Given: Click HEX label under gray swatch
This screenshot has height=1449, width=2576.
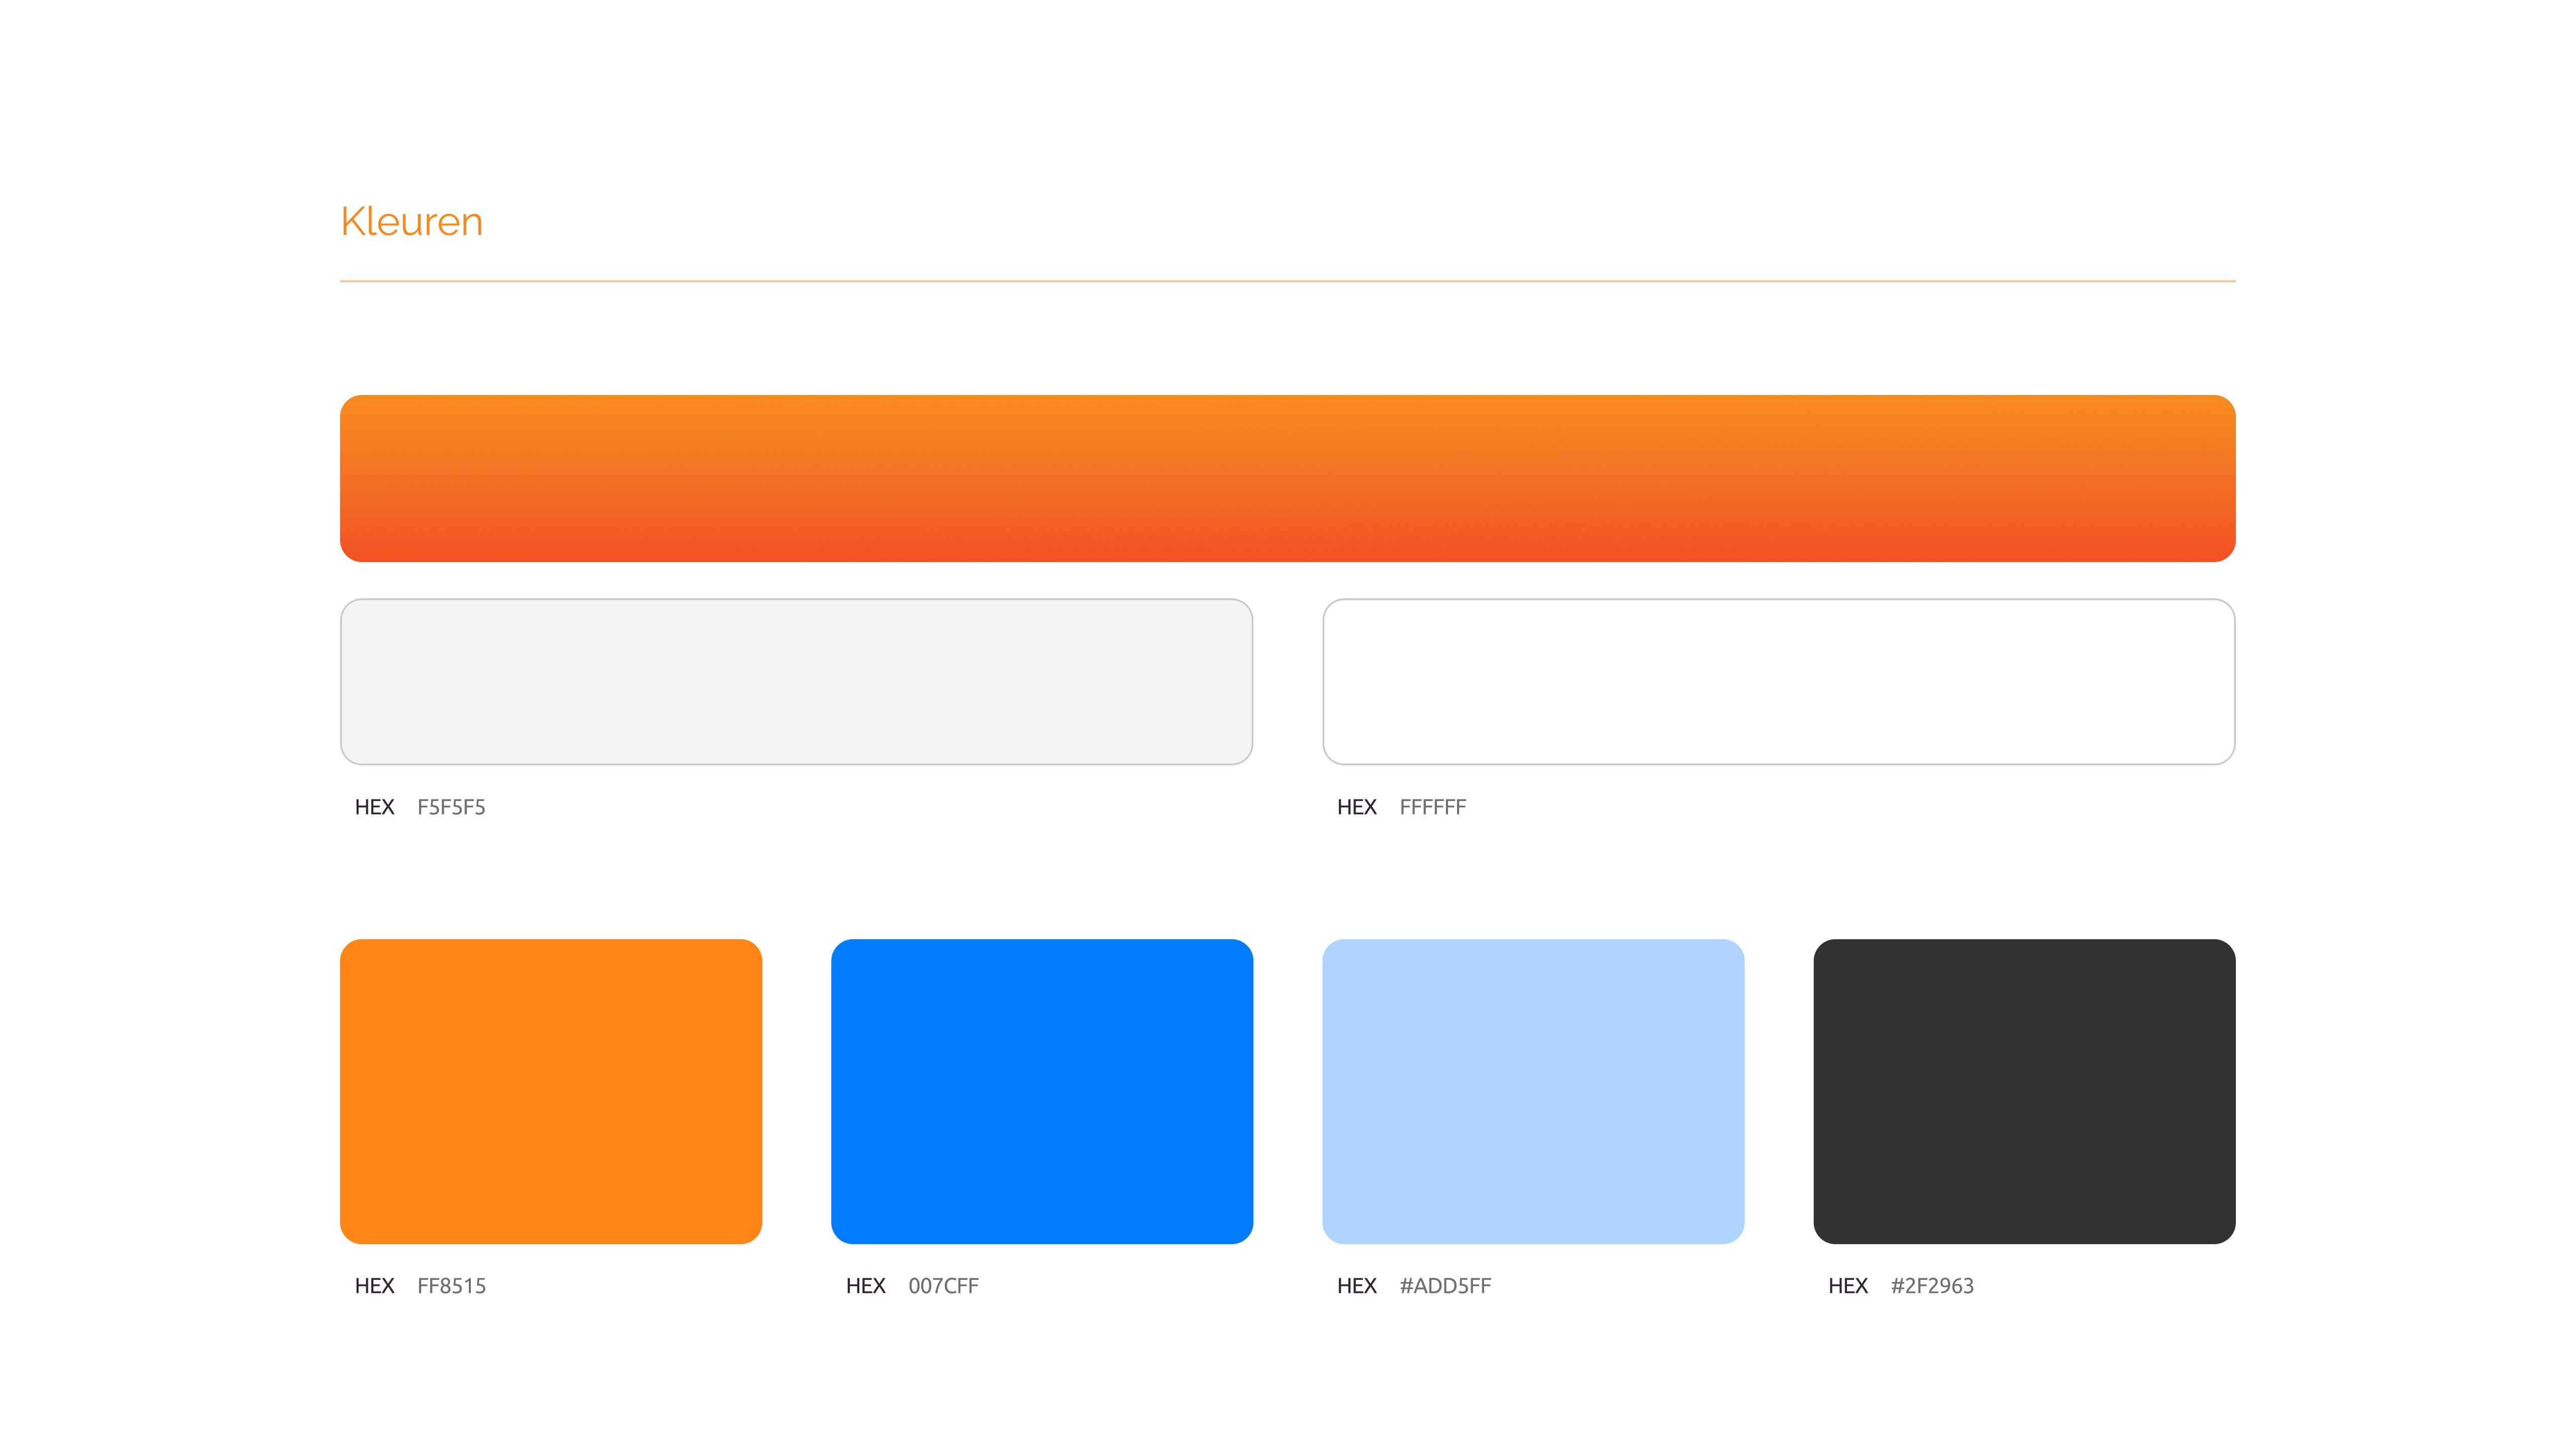Looking at the screenshot, I should (x=374, y=807).
